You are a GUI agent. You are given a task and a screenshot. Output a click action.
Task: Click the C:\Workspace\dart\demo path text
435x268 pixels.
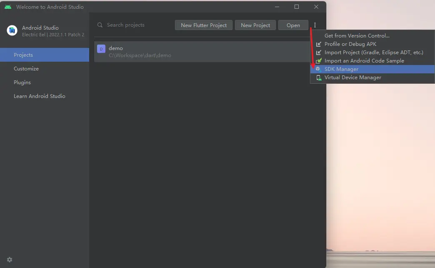(140, 55)
